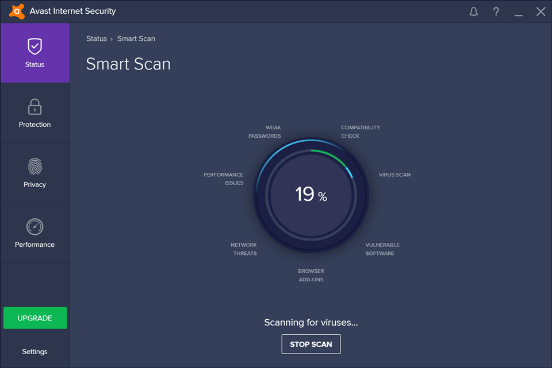Select the Network Threats scan category
The width and height of the screenshot is (552, 368).
[x=244, y=249]
